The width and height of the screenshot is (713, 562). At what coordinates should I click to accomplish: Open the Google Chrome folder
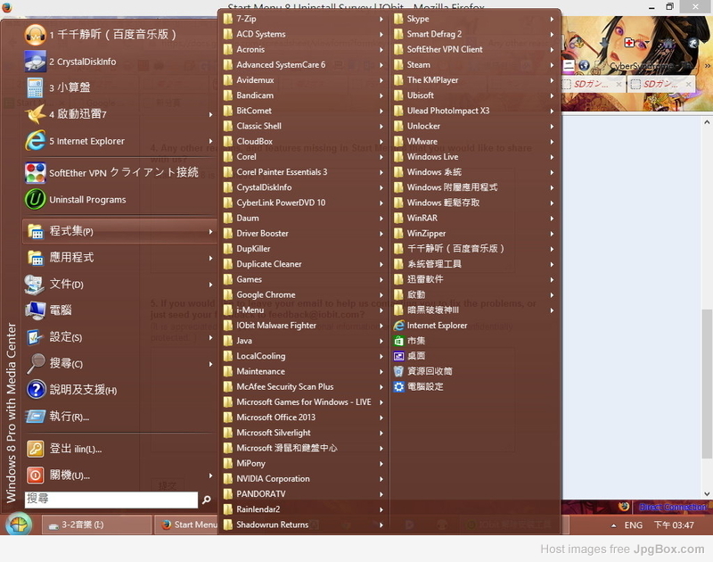tap(266, 294)
